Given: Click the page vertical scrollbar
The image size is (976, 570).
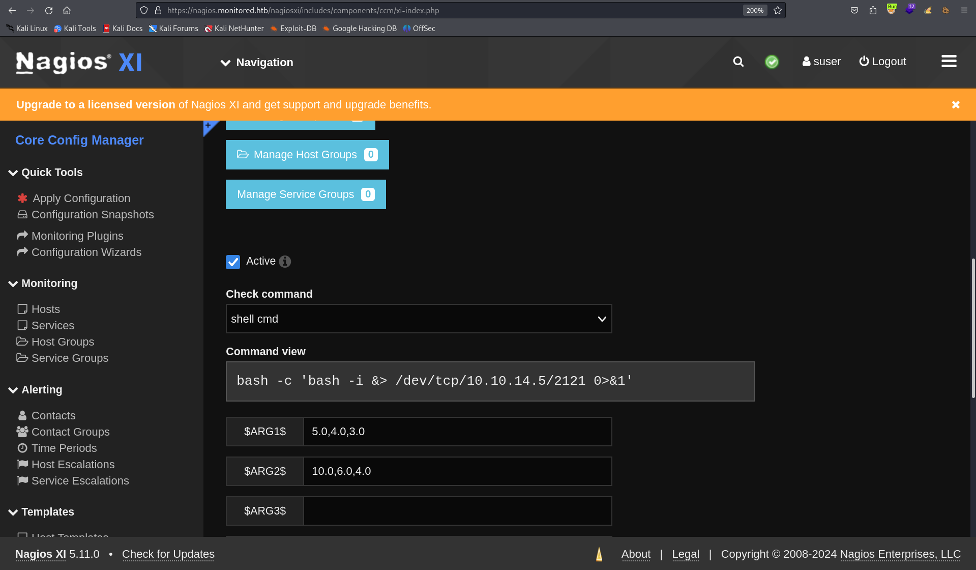Looking at the screenshot, I should (x=973, y=328).
